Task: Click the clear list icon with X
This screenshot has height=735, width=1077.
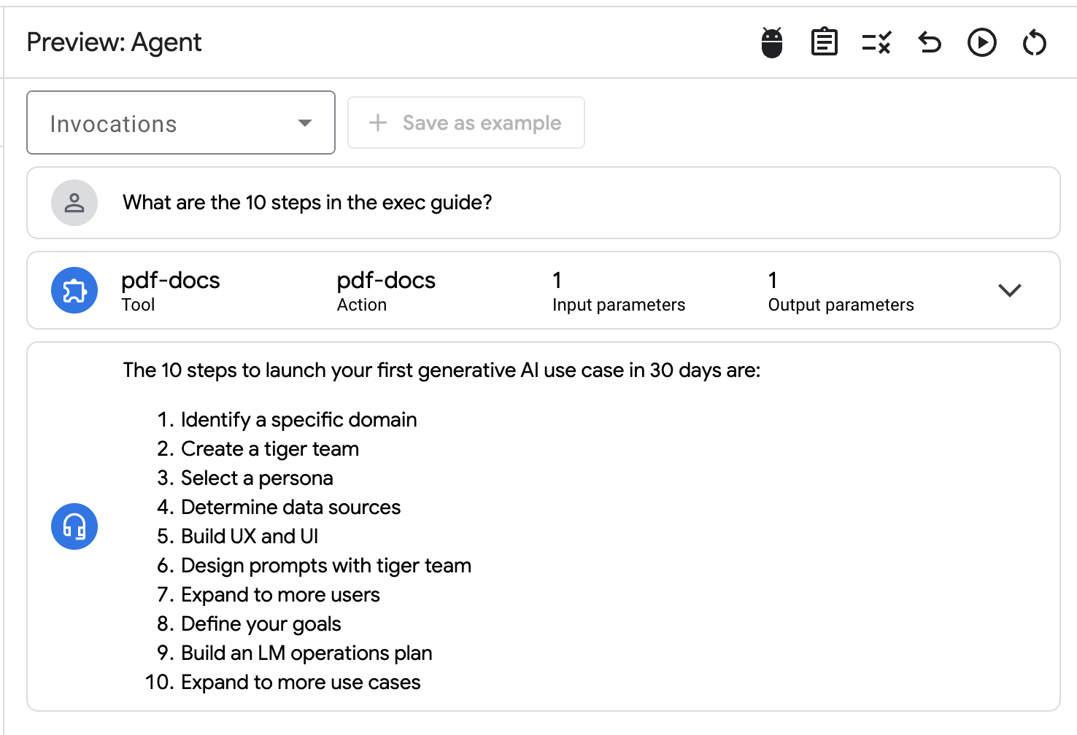Action: point(876,43)
